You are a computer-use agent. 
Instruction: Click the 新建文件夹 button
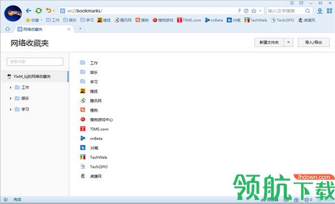click(269, 42)
